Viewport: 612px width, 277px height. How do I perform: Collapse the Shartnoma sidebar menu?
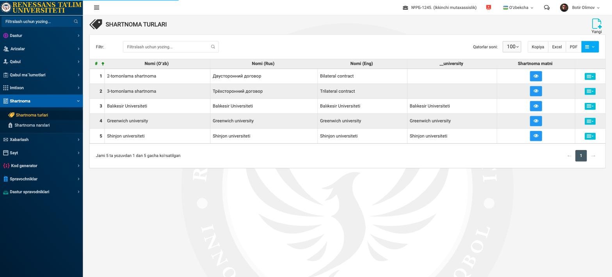pos(41,101)
